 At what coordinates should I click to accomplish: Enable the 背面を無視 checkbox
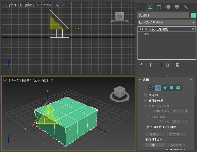tap(146, 101)
